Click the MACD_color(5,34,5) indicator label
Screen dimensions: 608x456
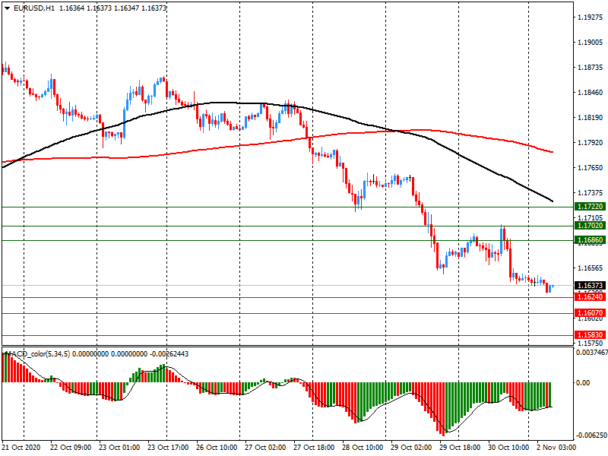(x=37, y=354)
